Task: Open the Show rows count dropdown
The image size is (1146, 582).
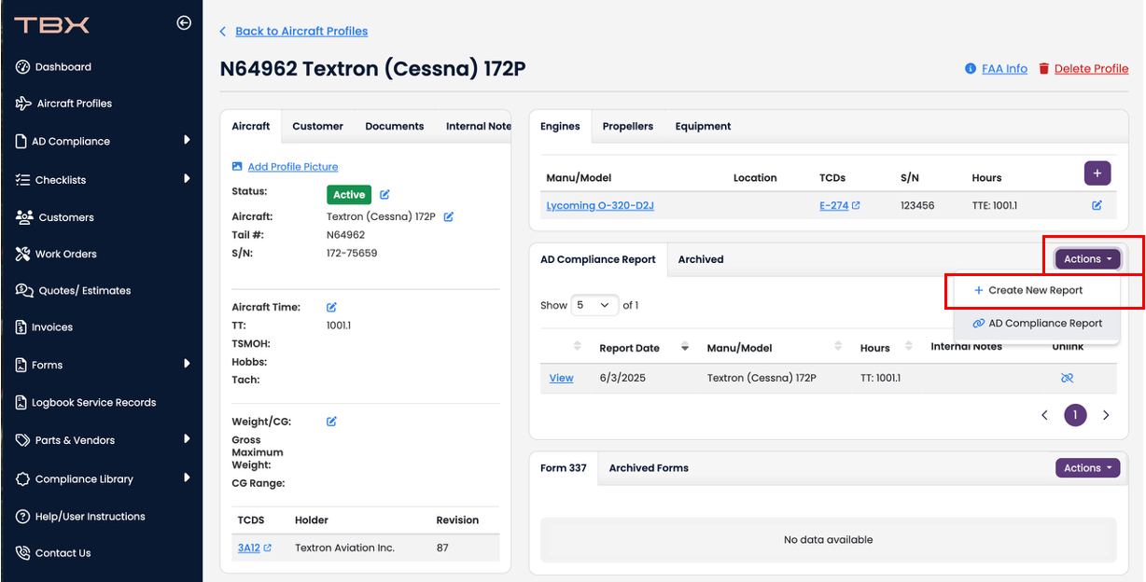Action: pos(594,305)
